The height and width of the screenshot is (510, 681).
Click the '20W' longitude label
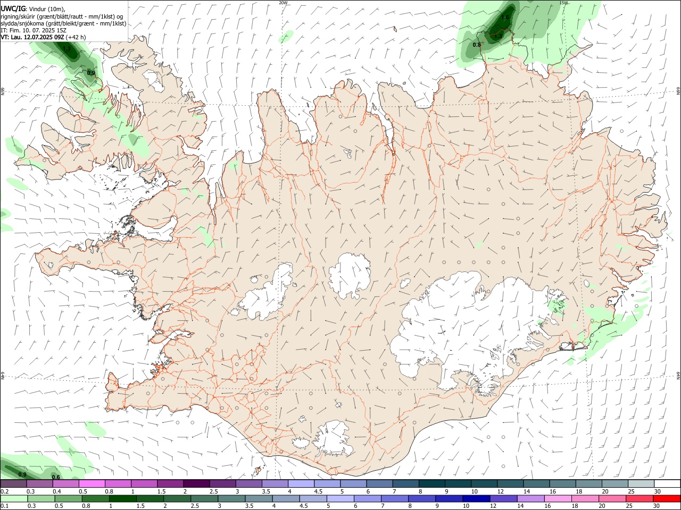point(283,3)
